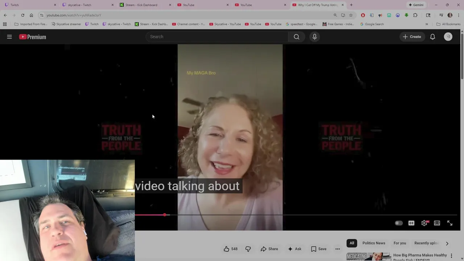Open the apps grid in bookmarks bar
This screenshot has height=261, width=464.
(x=5, y=24)
